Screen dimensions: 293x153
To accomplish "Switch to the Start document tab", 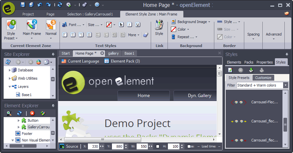I will [x=66, y=53].
